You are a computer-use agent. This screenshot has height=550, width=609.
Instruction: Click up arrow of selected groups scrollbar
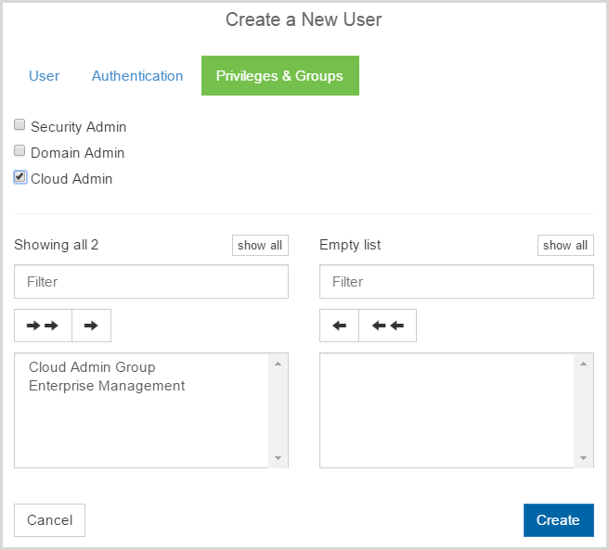tap(583, 364)
